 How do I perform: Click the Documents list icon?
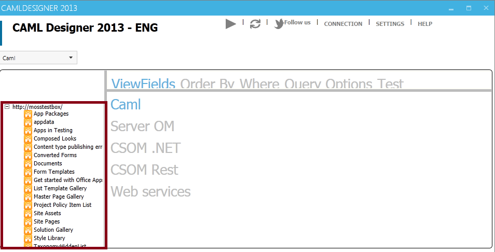28,163
